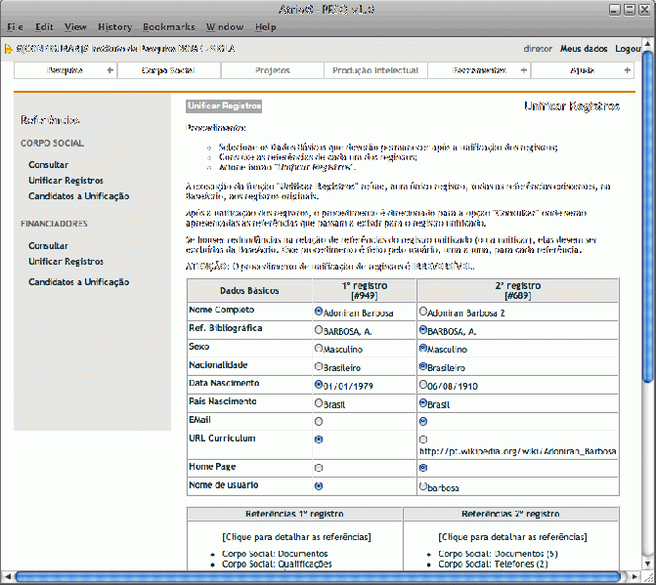Open the Meus dados link
Screen dimensions: 656x585
(583, 48)
